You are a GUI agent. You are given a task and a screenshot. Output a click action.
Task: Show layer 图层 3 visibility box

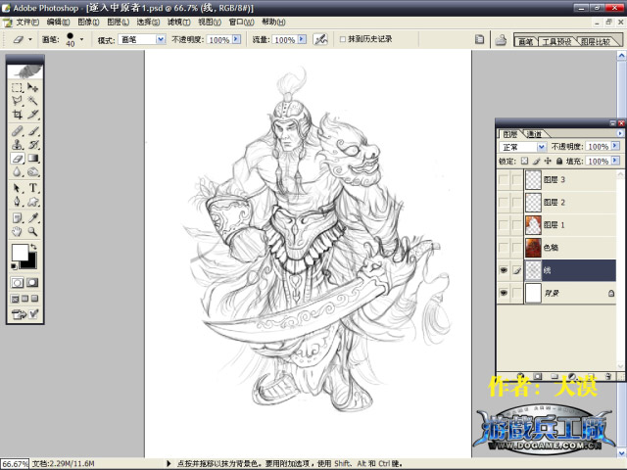(504, 180)
